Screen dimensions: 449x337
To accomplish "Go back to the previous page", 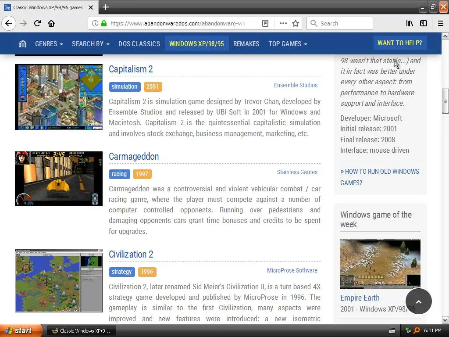I will point(9,23).
